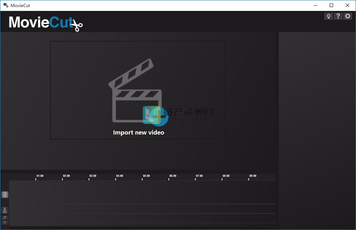The width and height of the screenshot is (356, 230).
Task: Click the MovieCut title bar app icon
Action: [x=6, y=5]
